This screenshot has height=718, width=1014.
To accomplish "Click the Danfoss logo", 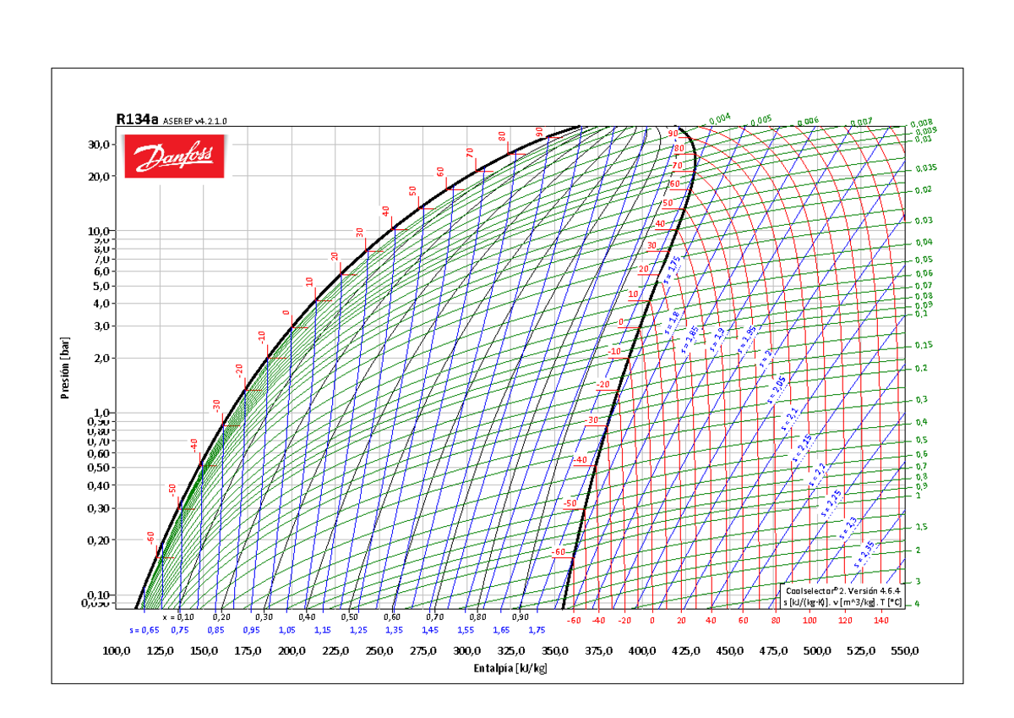I will 173,155.
